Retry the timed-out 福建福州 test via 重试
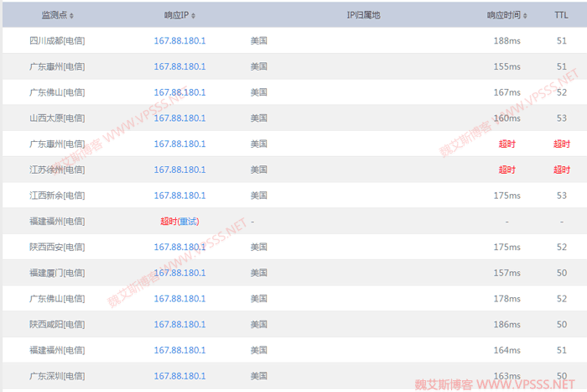Viewport: 587px width, 392px height. pyautogui.click(x=189, y=222)
